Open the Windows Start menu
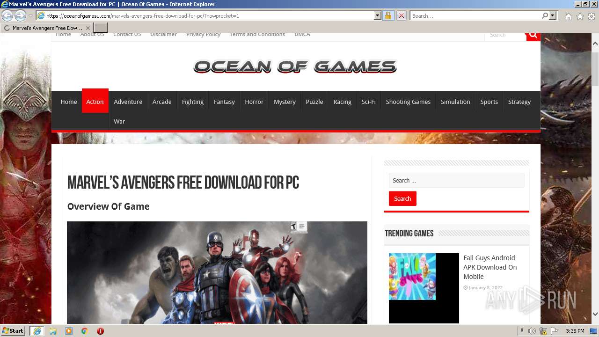 point(13,330)
